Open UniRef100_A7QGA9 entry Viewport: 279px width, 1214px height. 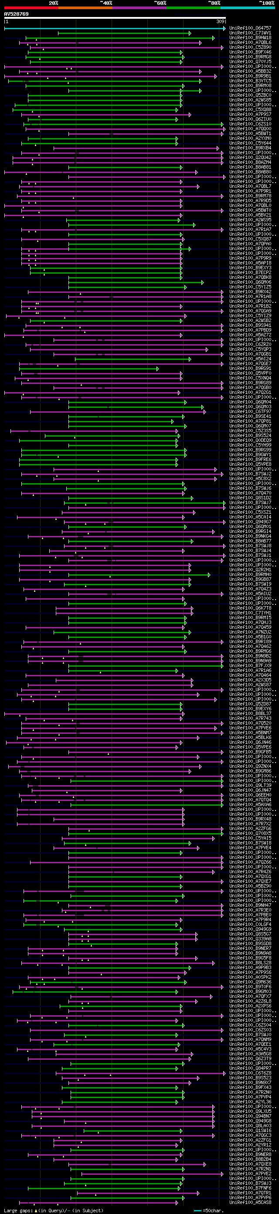pos(250,311)
